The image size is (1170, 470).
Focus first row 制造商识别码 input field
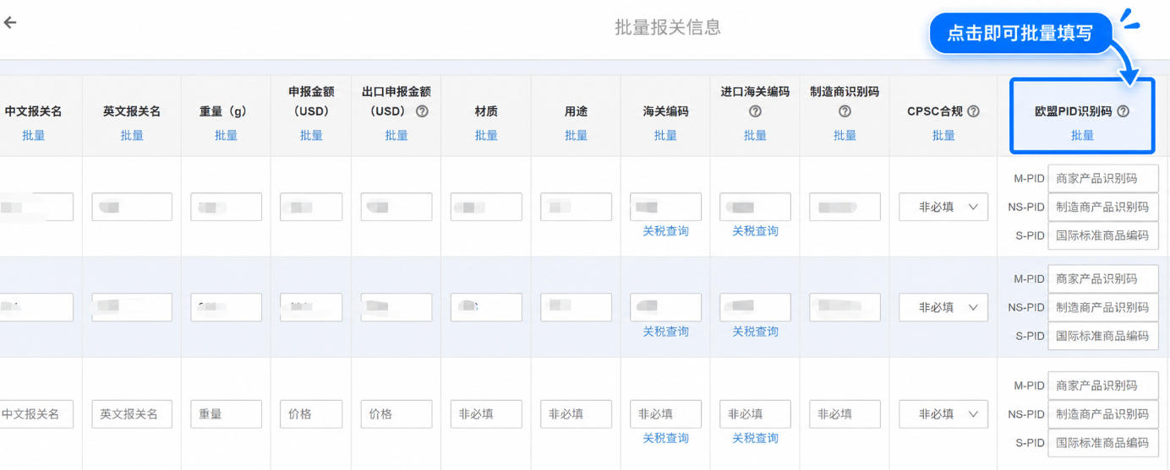click(845, 207)
